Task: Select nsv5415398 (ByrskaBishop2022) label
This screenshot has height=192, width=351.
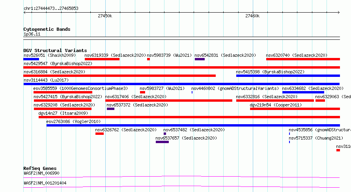Action: click(270, 72)
